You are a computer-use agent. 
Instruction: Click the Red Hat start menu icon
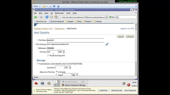(x=36, y=83)
